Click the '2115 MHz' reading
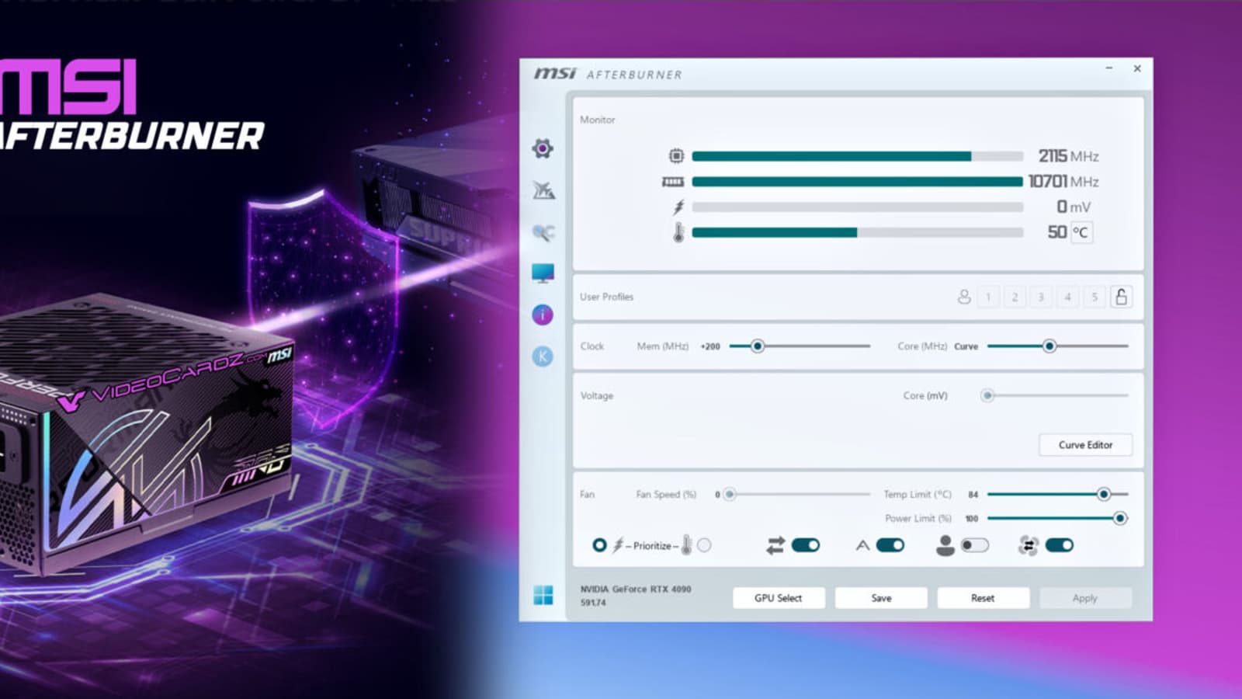Viewport: 1242px width, 699px height. [1069, 156]
